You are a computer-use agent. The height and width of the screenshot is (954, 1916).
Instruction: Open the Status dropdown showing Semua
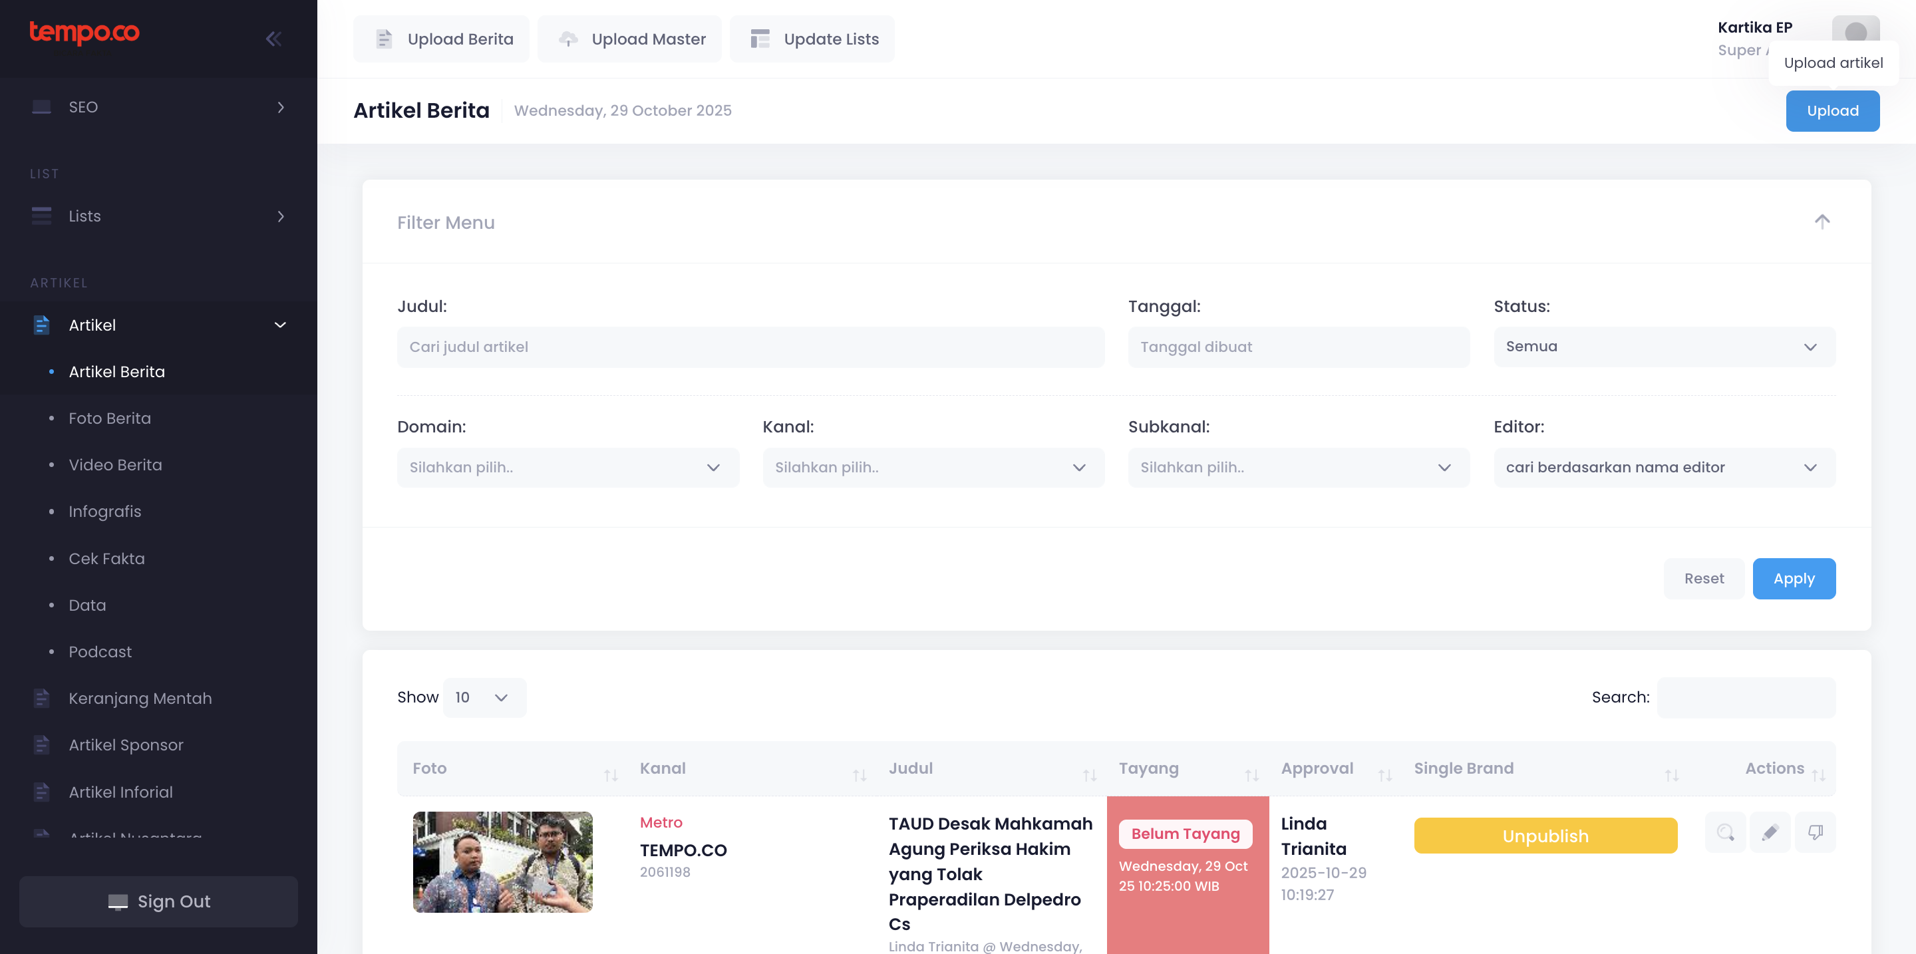pyautogui.click(x=1664, y=347)
